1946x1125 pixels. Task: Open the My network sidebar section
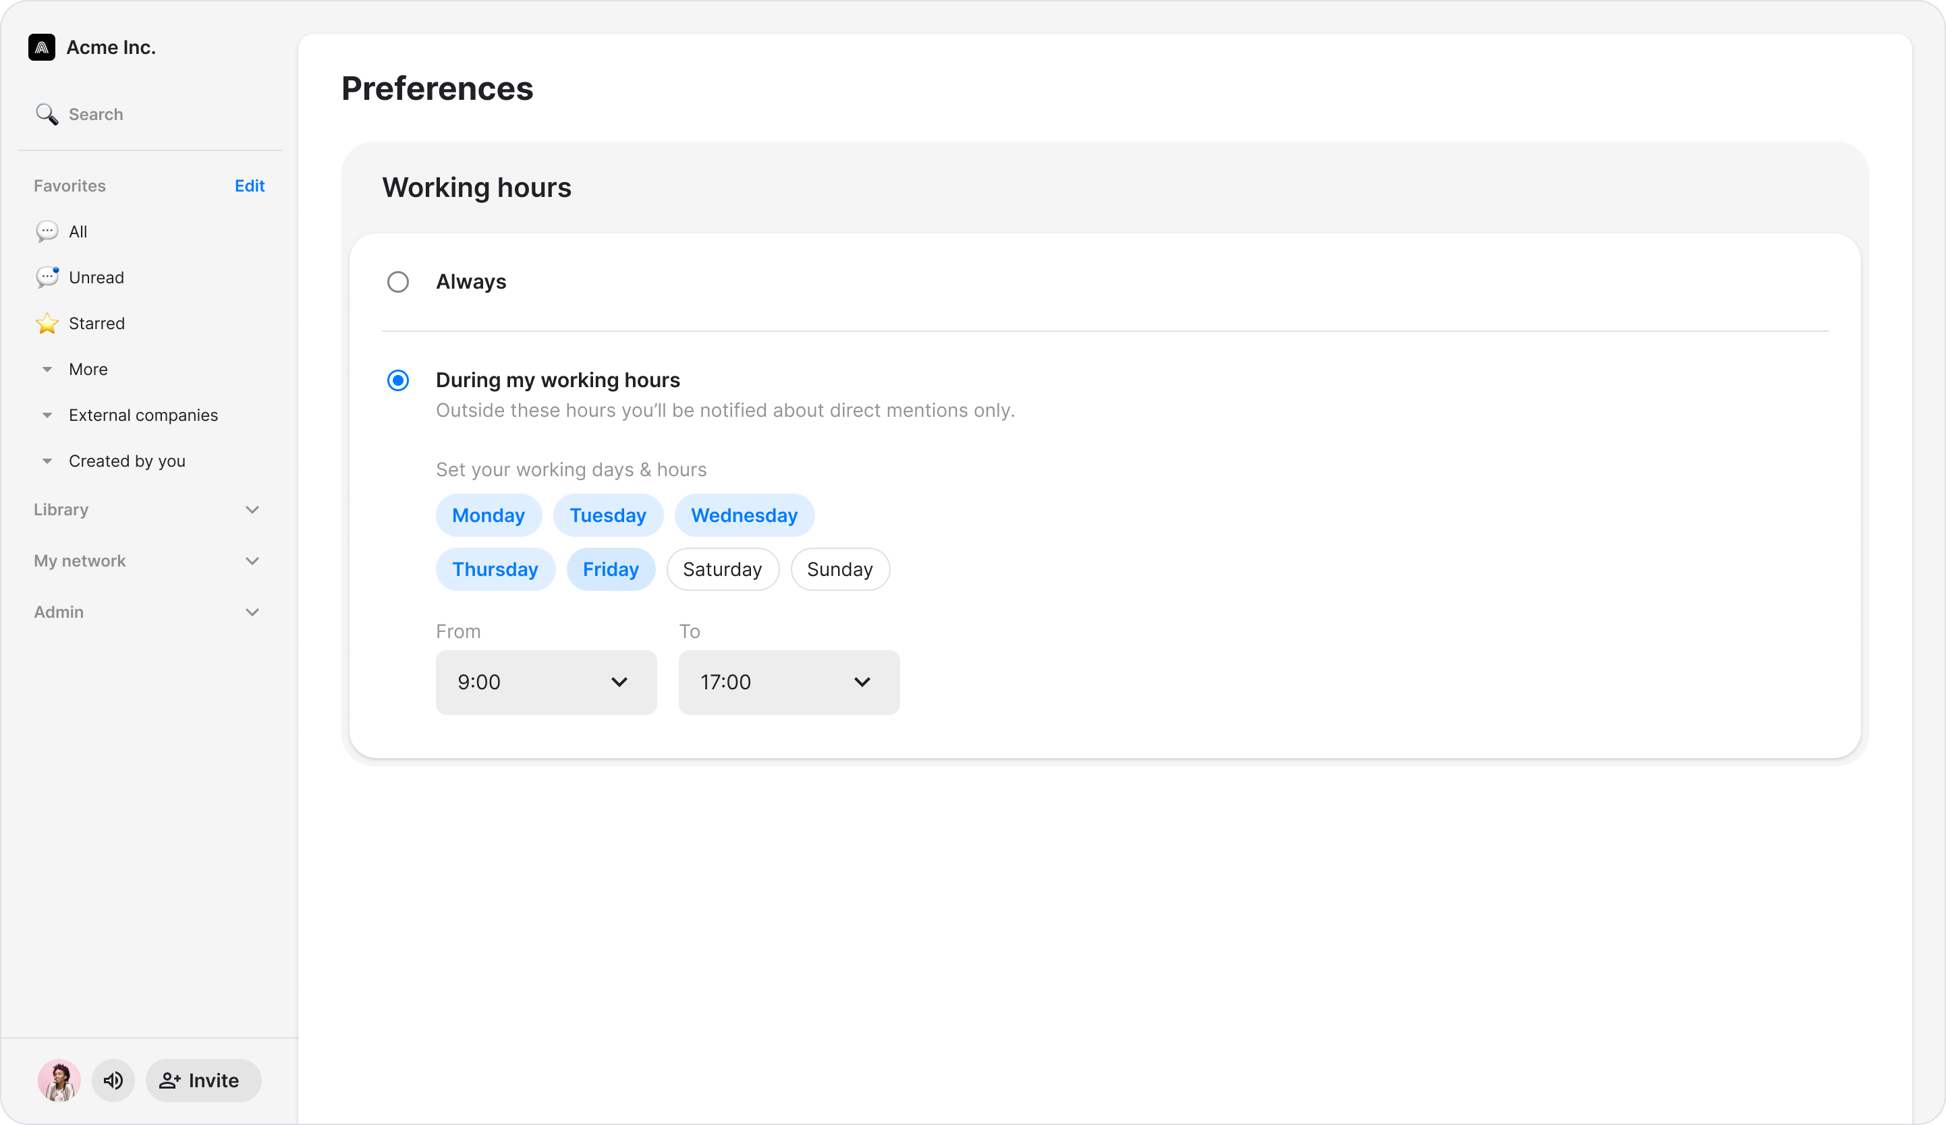(x=252, y=561)
